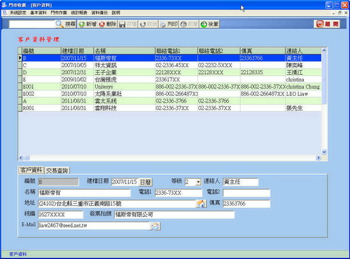Open the 說明 help menu

pyautogui.click(x=116, y=13)
